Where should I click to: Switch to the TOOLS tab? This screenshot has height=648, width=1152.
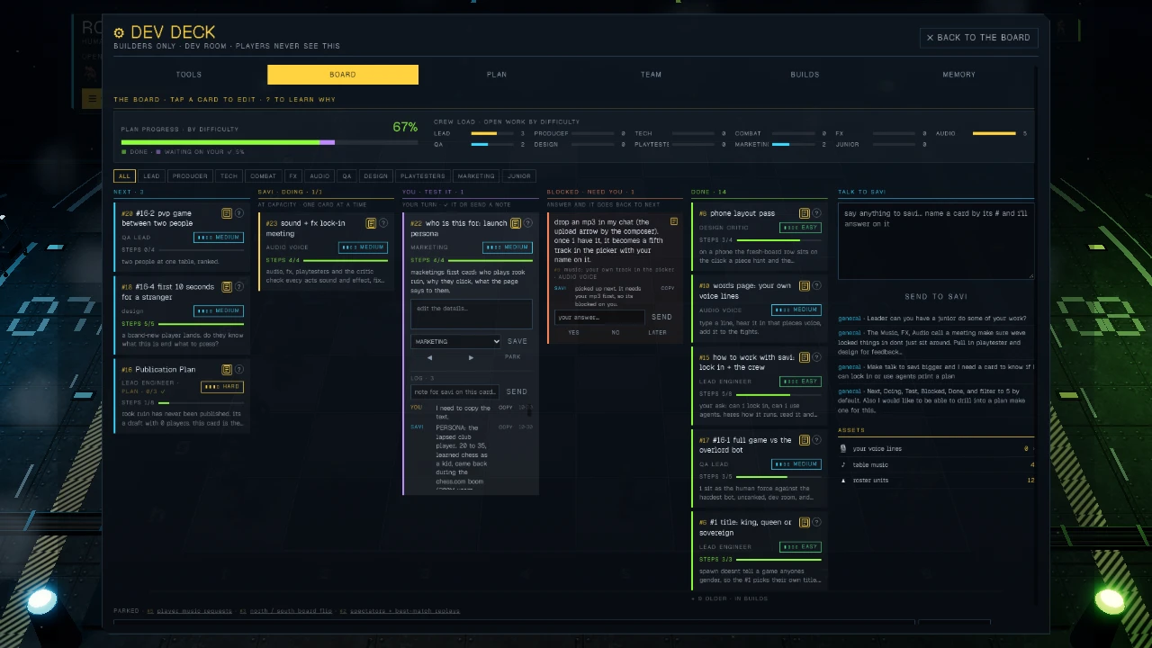point(189,75)
